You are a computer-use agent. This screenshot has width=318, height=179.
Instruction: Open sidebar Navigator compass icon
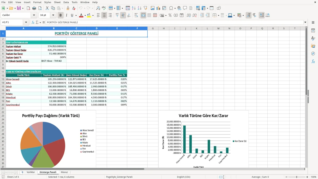[313, 54]
